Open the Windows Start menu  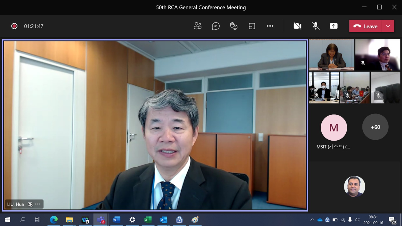pos(8,220)
